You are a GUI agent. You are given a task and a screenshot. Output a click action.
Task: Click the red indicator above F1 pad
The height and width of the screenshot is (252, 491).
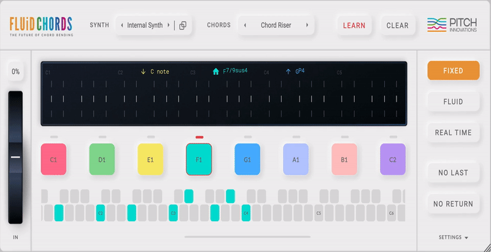tap(199, 137)
